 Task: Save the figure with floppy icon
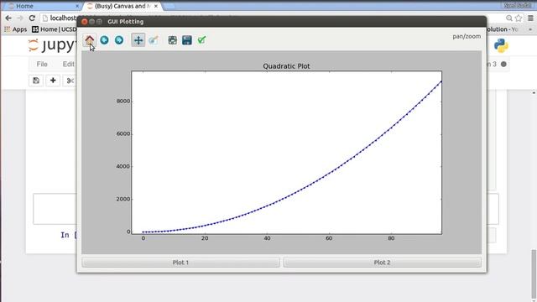coord(187,40)
